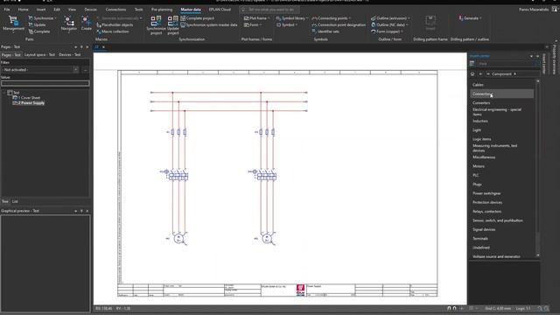Viewport: 560px width, 315px height.
Task: Open Connections category in Insert center
Action: pyautogui.click(x=502, y=94)
